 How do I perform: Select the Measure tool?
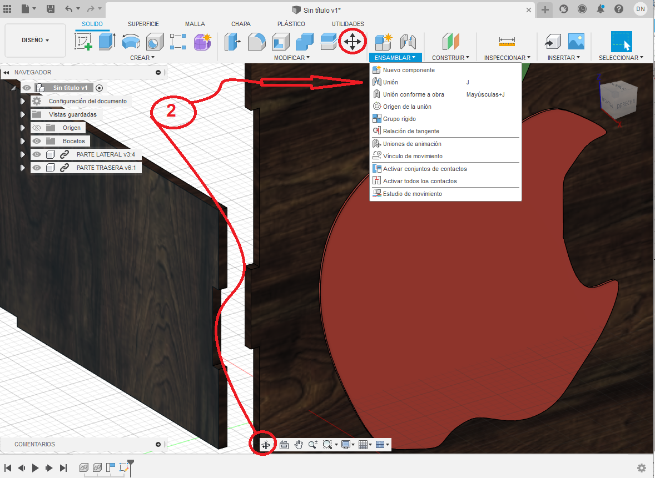click(x=507, y=42)
